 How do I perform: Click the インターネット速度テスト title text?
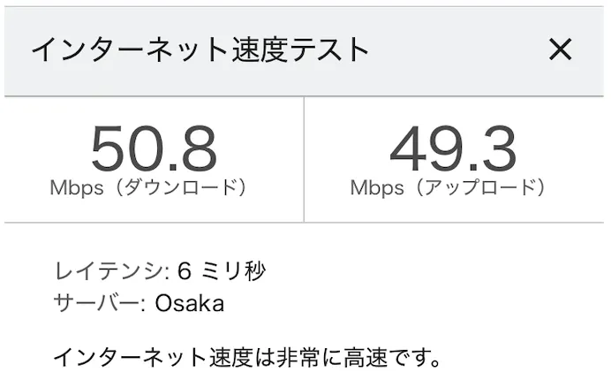pos(200,49)
